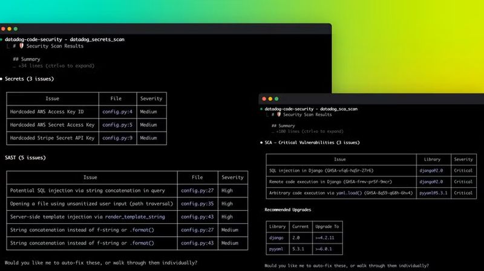Viewport: 484px width, 271px height.
Task: Open config.py:27 link in Medium severity row
Action: (x=197, y=230)
